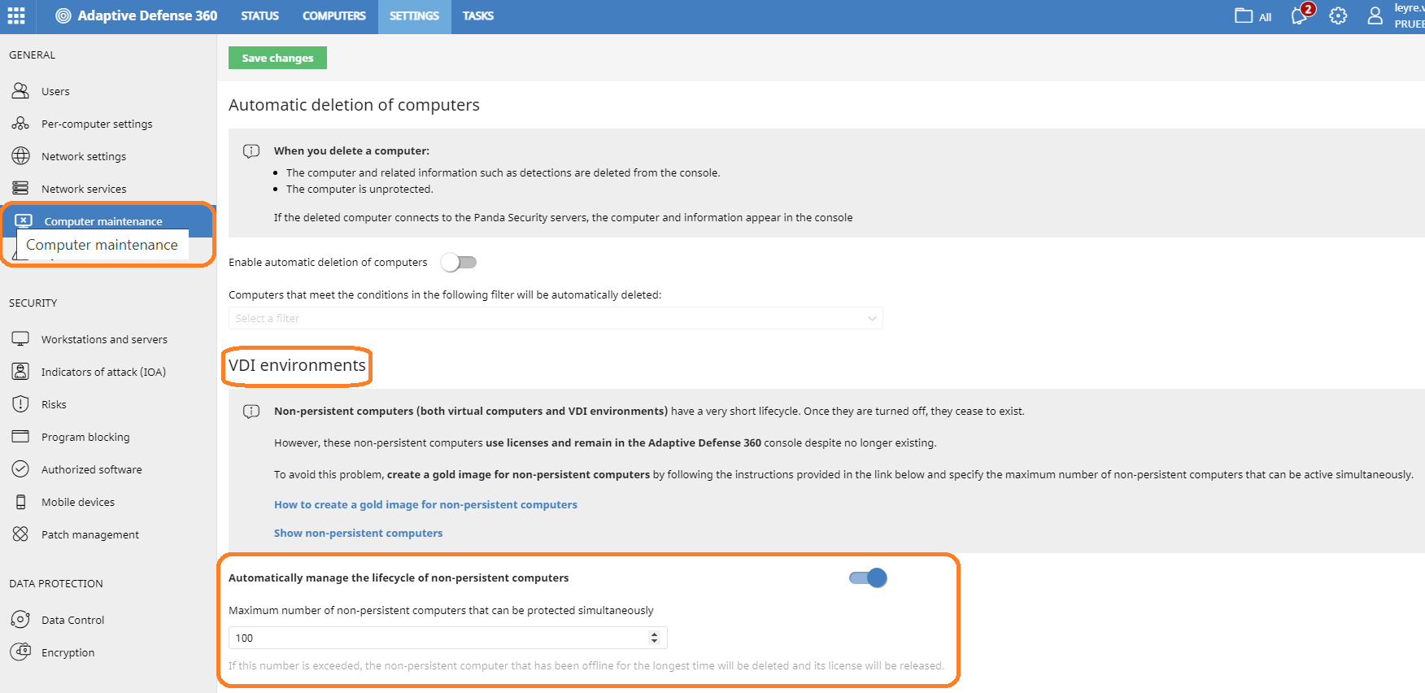Open the apps grid menu icon
The height and width of the screenshot is (693, 1425).
16,15
